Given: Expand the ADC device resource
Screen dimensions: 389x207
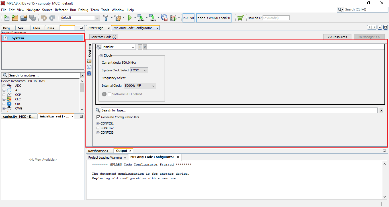Looking at the screenshot, I should click(4, 85).
